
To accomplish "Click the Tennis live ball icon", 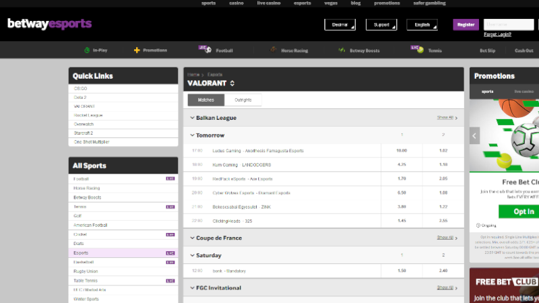I will 417,49.
